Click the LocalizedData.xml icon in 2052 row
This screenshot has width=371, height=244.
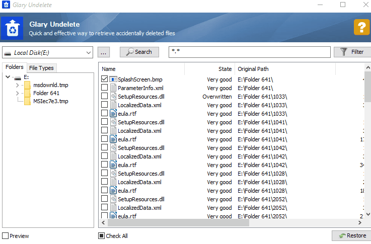[113, 207]
